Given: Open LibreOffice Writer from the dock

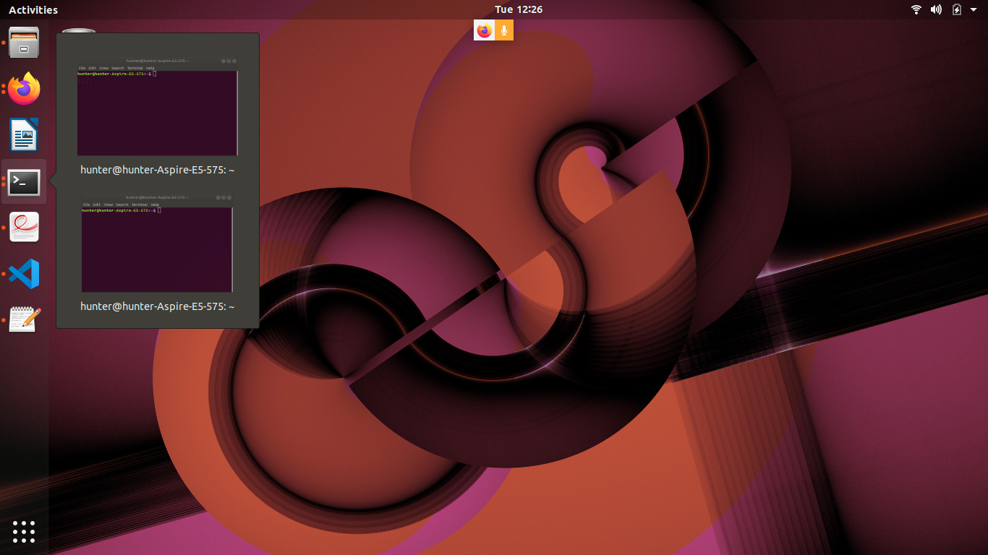Looking at the screenshot, I should tap(24, 135).
